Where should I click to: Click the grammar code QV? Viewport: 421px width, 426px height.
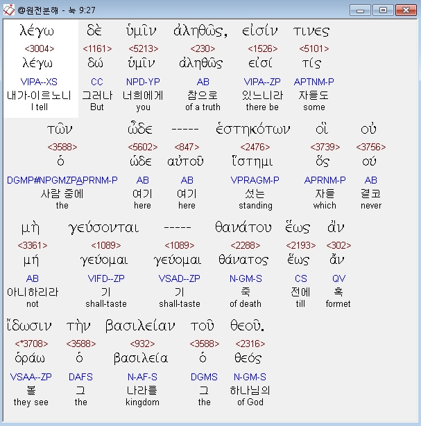(338, 278)
